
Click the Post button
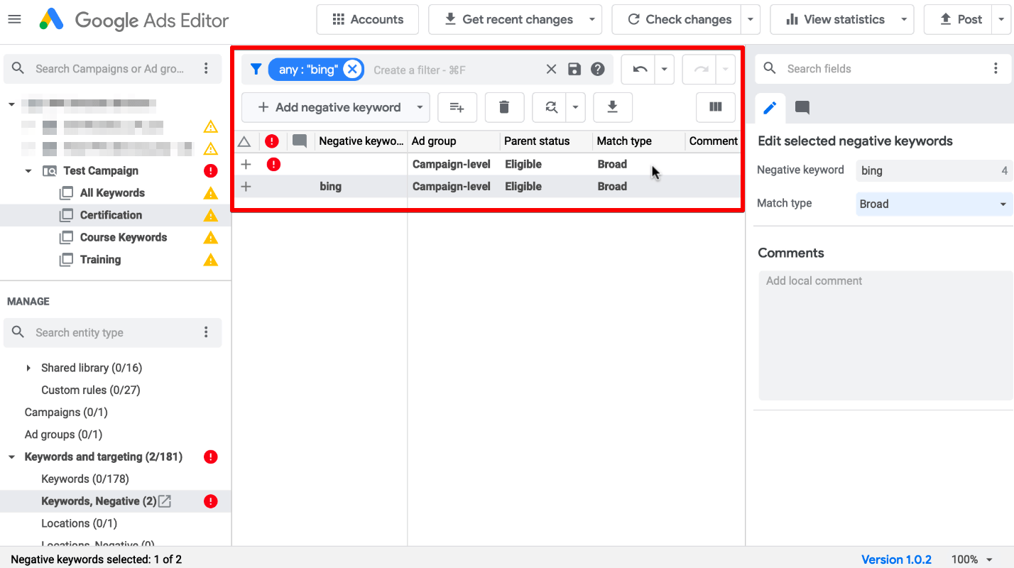pos(960,19)
